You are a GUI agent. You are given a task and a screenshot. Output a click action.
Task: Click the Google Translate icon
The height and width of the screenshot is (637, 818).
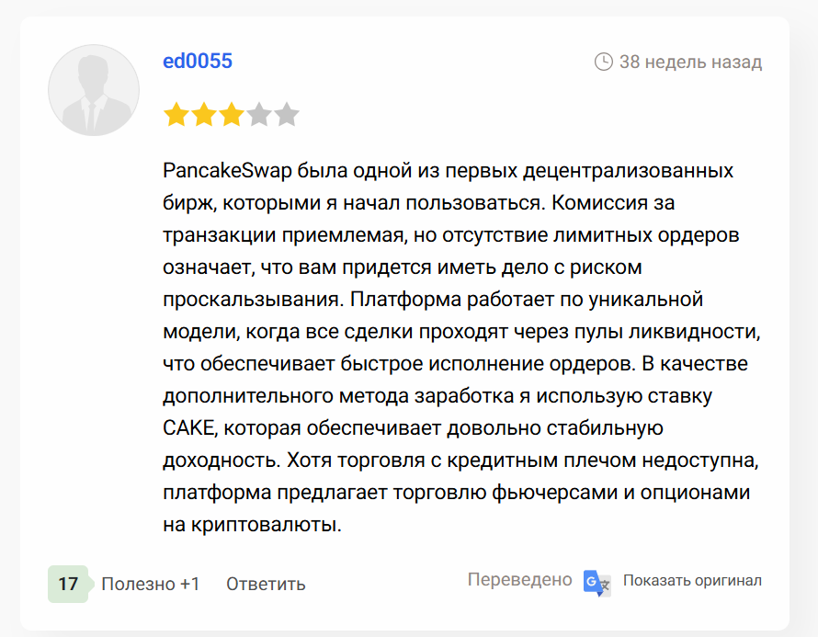point(596,582)
